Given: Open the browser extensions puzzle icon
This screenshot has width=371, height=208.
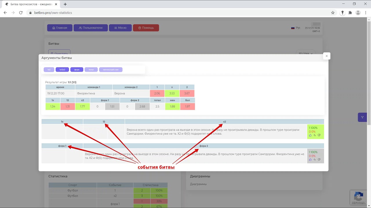Looking at the screenshot, I should (x=350, y=13).
